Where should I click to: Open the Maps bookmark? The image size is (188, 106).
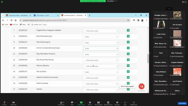[x=23, y=24]
